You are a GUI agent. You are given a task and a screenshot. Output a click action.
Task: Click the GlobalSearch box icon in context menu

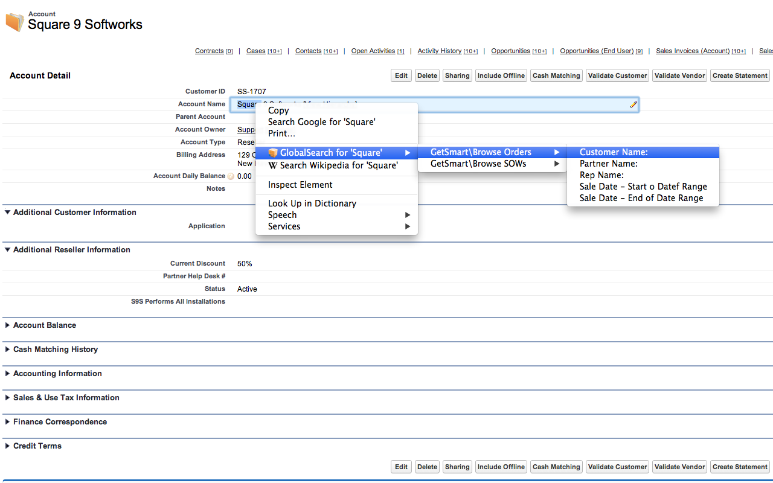[x=273, y=153]
